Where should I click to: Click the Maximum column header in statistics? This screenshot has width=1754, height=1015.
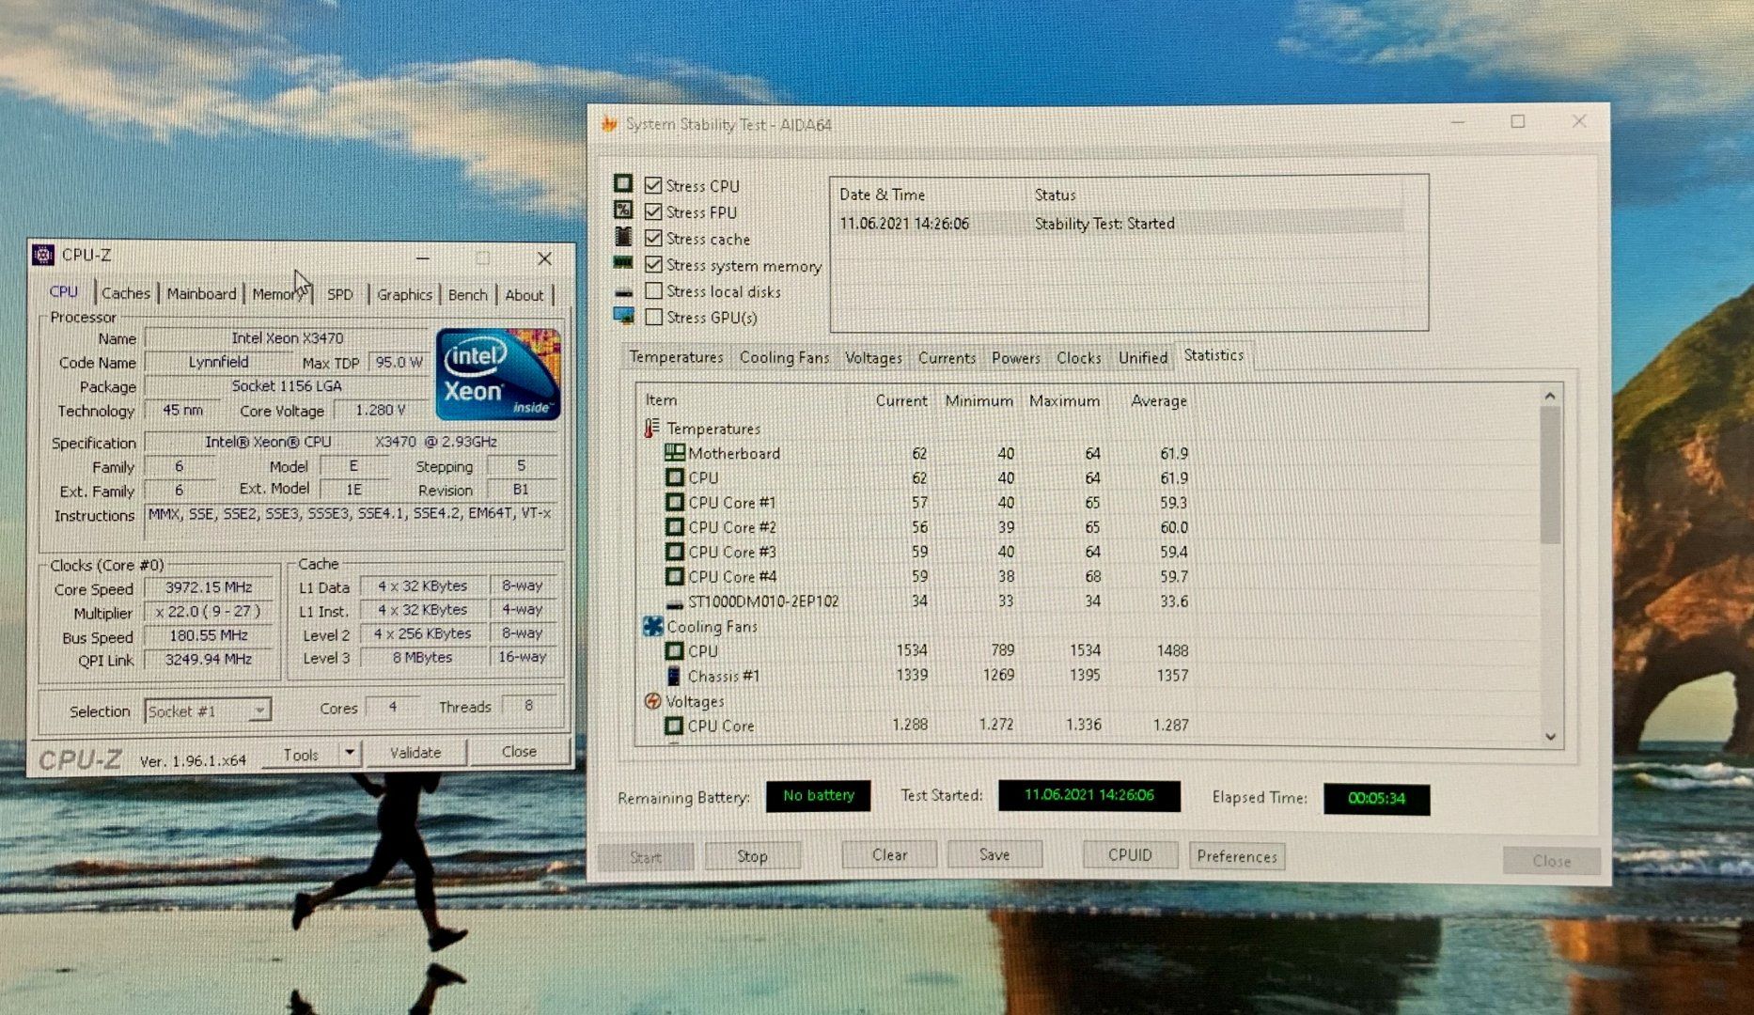[x=1064, y=401]
